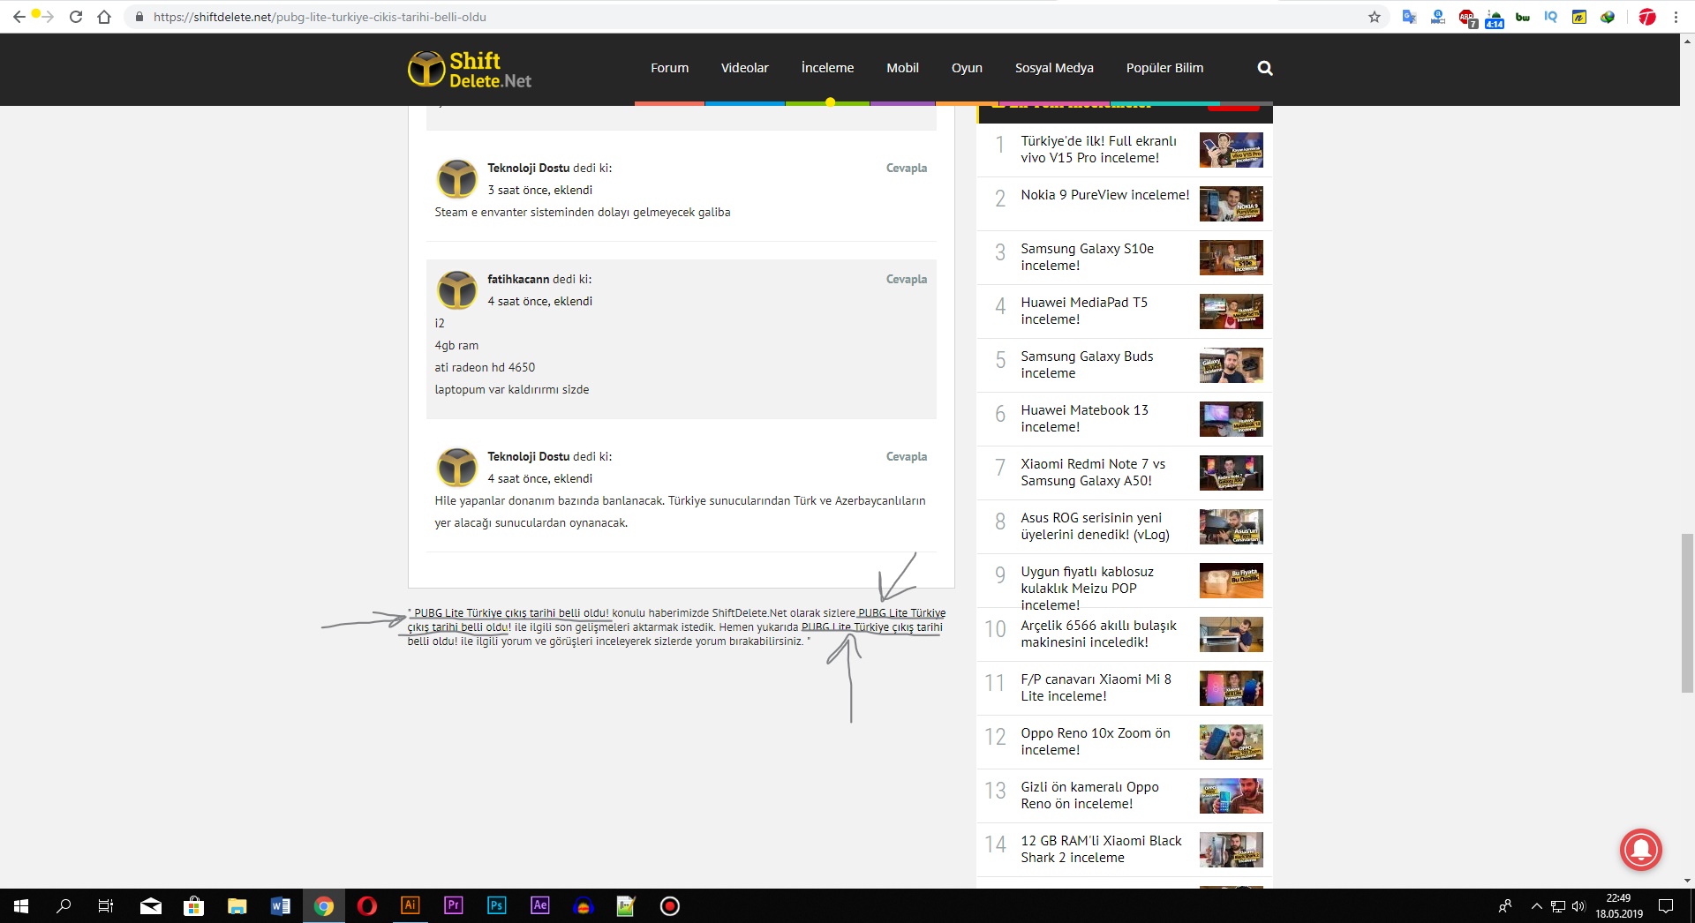This screenshot has height=923, width=1695.
Task: Open Adobe Illustrator from the taskbar
Action: (x=411, y=906)
